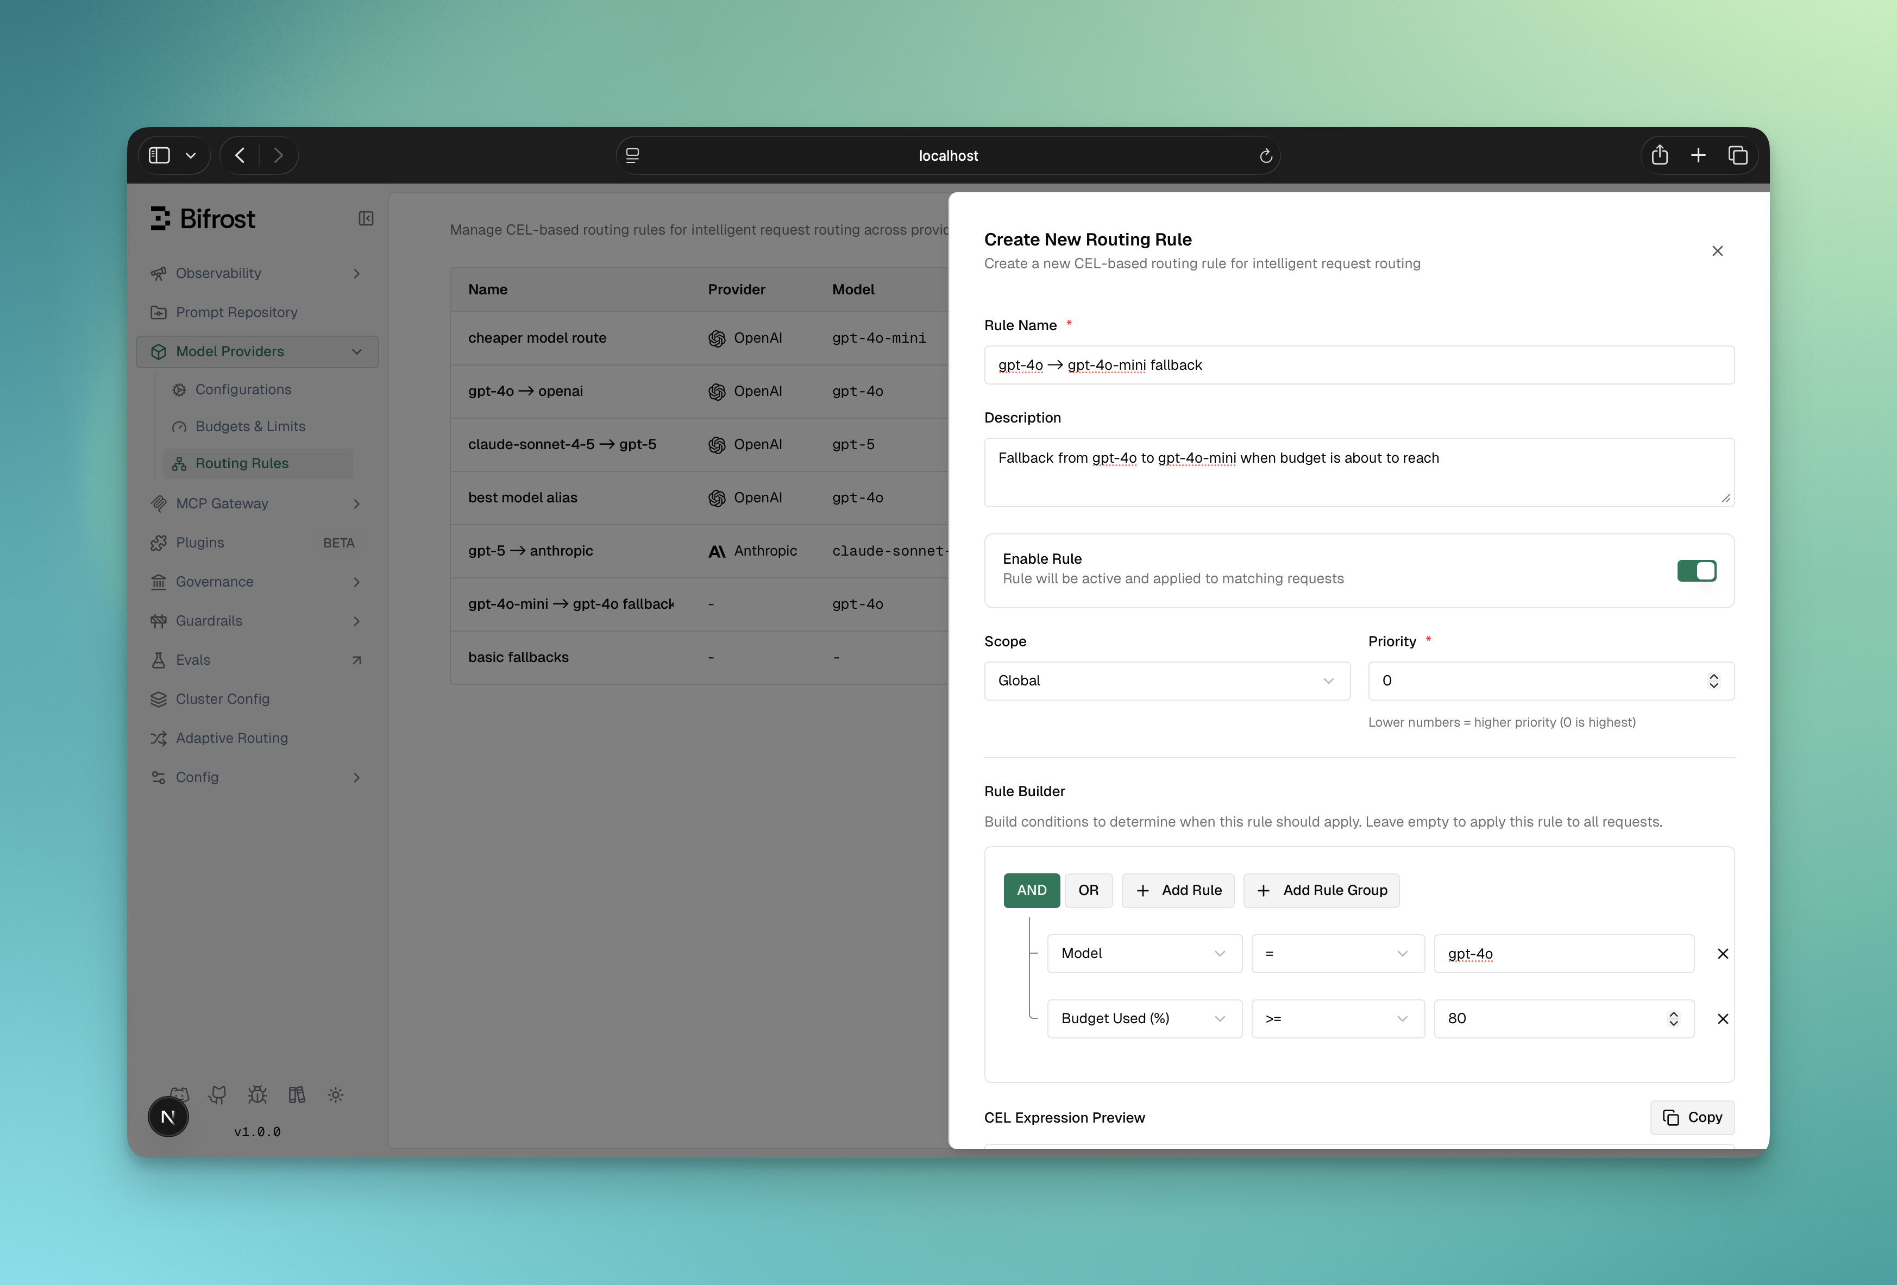
Task: Open the Scope Global dropdown
Action: 1166,681
